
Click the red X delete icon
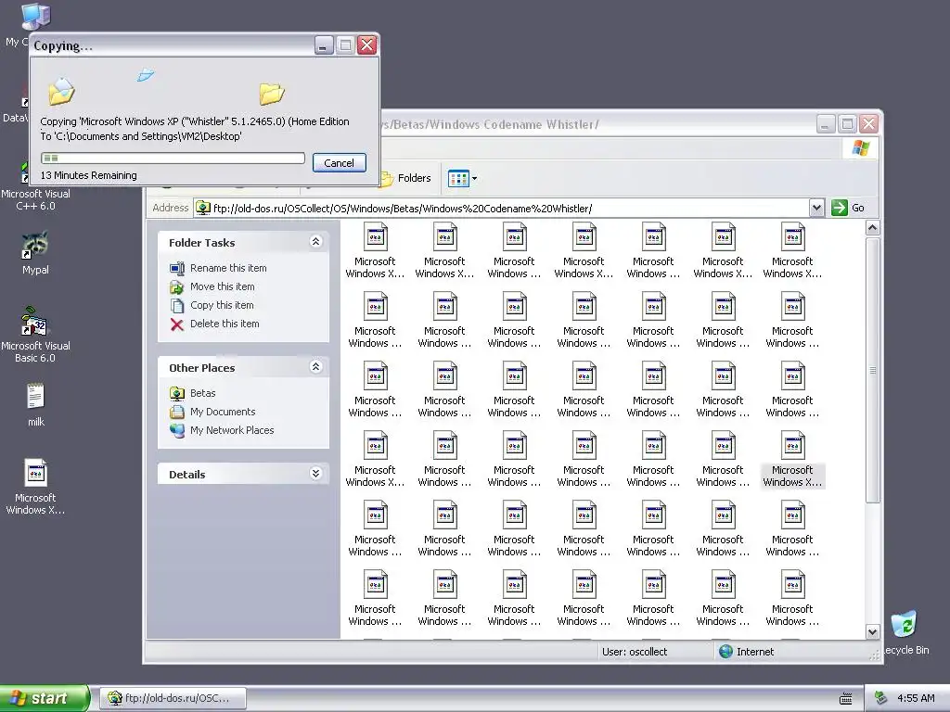177,324
